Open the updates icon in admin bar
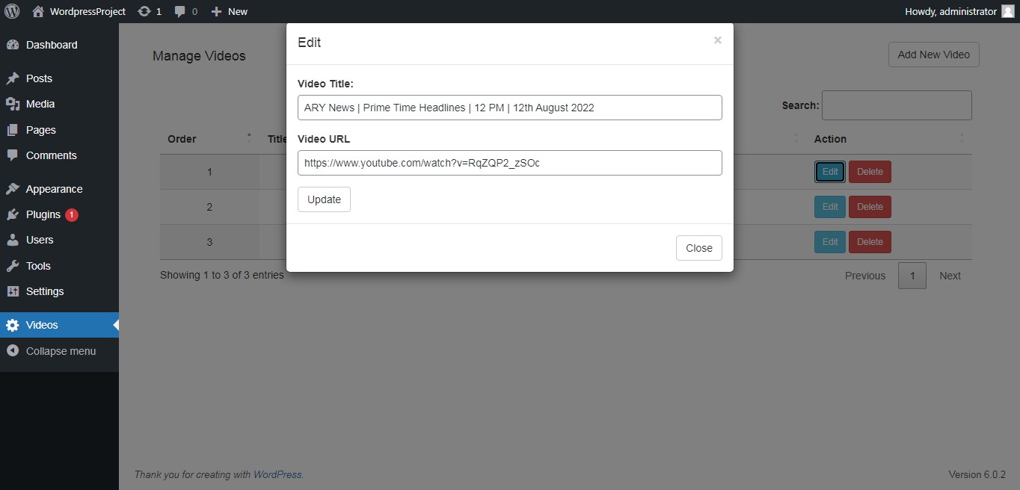1020x490 pixels. pos(144,11)
